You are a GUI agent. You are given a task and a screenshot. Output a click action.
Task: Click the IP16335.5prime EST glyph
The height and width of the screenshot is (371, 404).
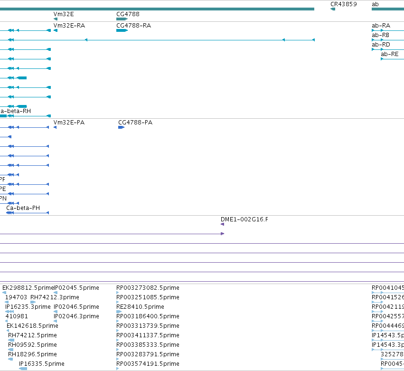click(23, 369)
